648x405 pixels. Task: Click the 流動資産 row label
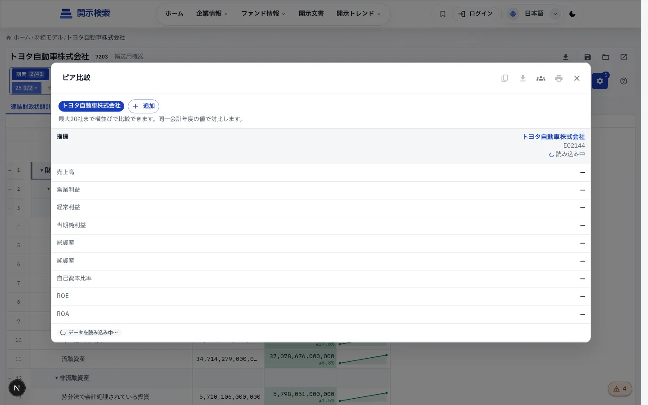pyautogui.click(x=73, y=359)
